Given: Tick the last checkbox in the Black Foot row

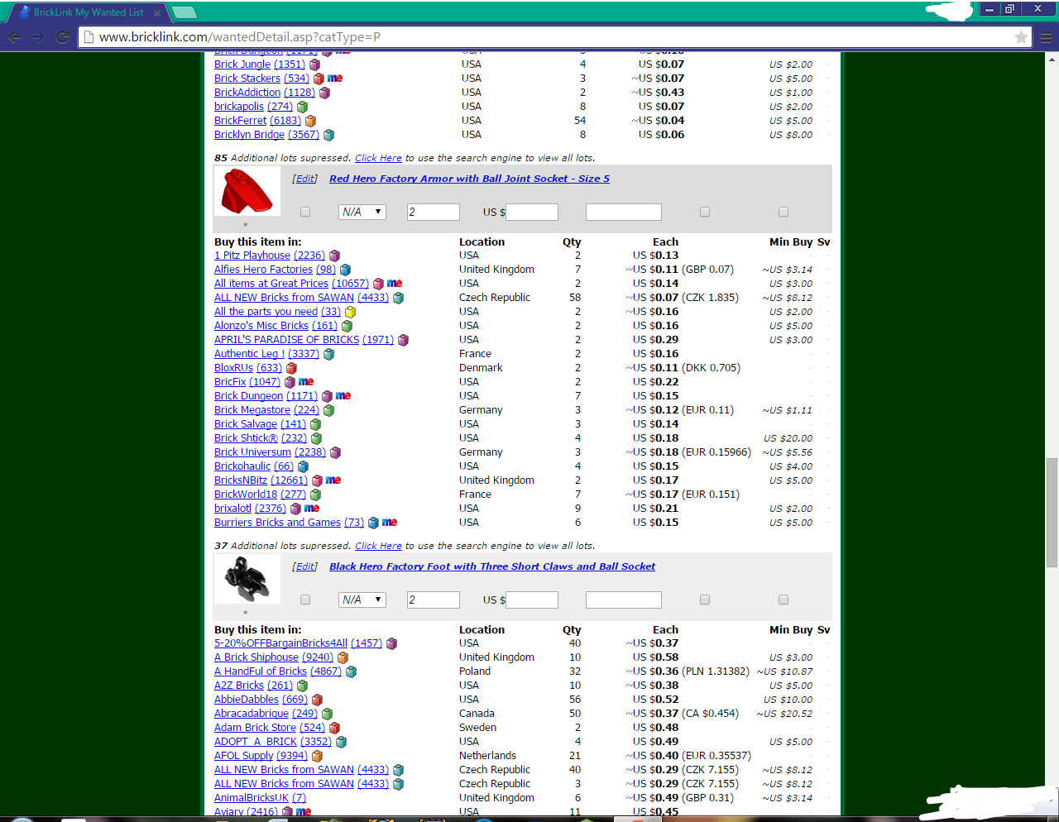Looking at the screenshot, I should (783, 600).
